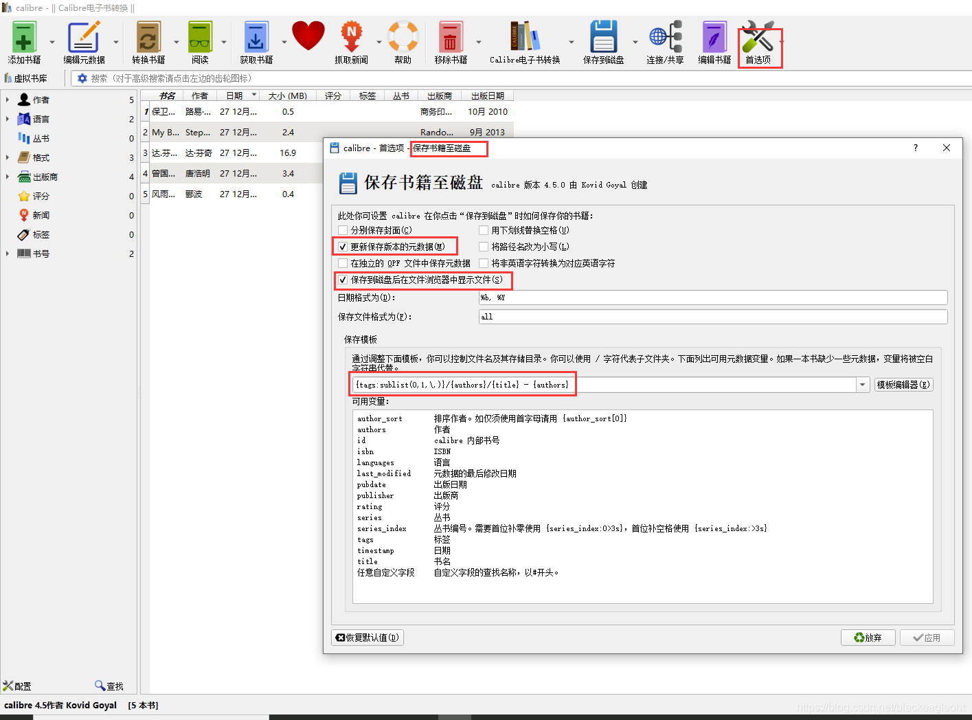Enable 将路径名改为小写 checkbox
Viewport: 972px width, 720px height.
point(484,247)
